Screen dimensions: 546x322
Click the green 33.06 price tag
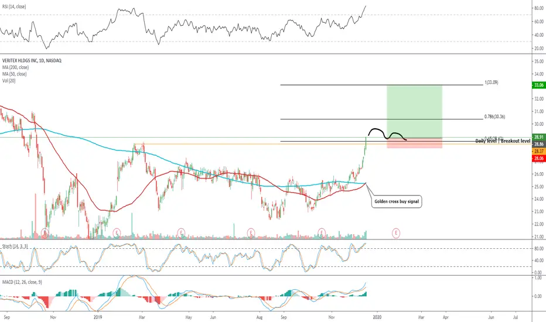(539, 85)
